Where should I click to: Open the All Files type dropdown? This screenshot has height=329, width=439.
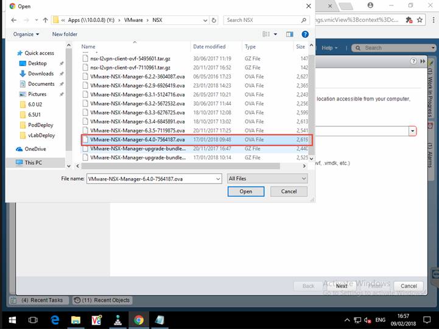click(267, 179)
